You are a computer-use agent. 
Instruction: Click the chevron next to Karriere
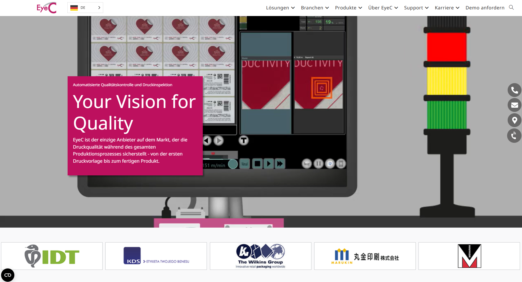[x=458, y=8]
